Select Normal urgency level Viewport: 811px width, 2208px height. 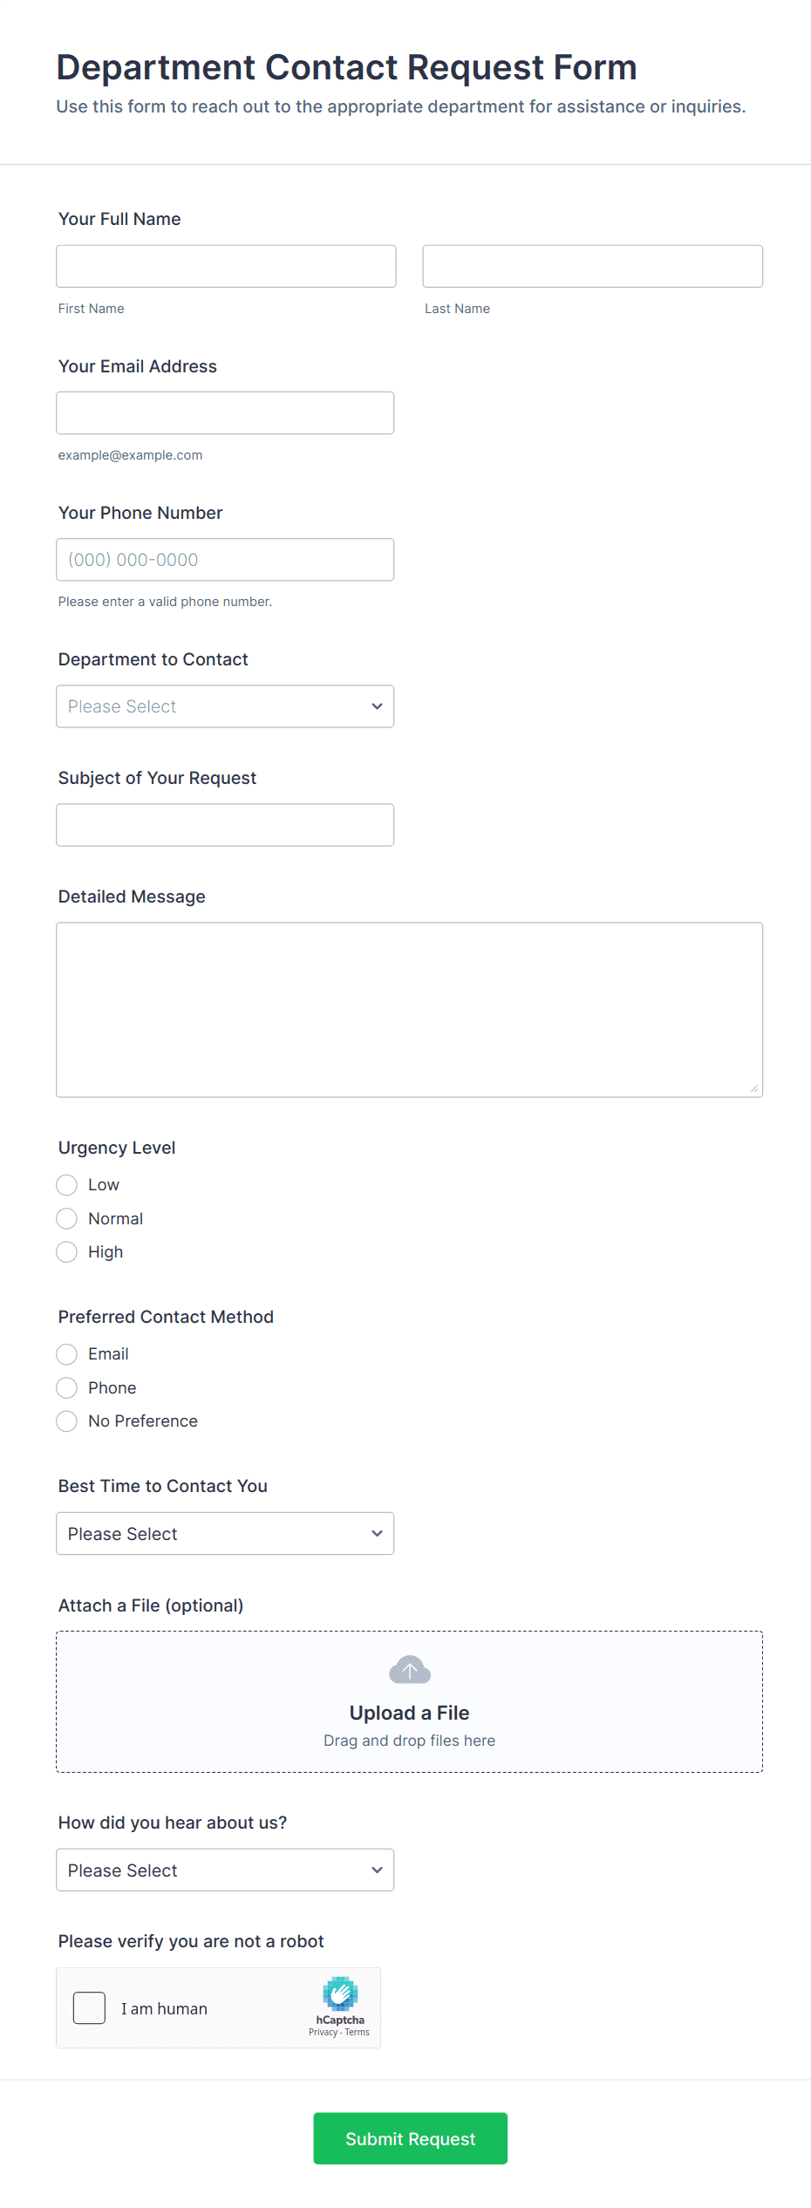coord(67,1218)
